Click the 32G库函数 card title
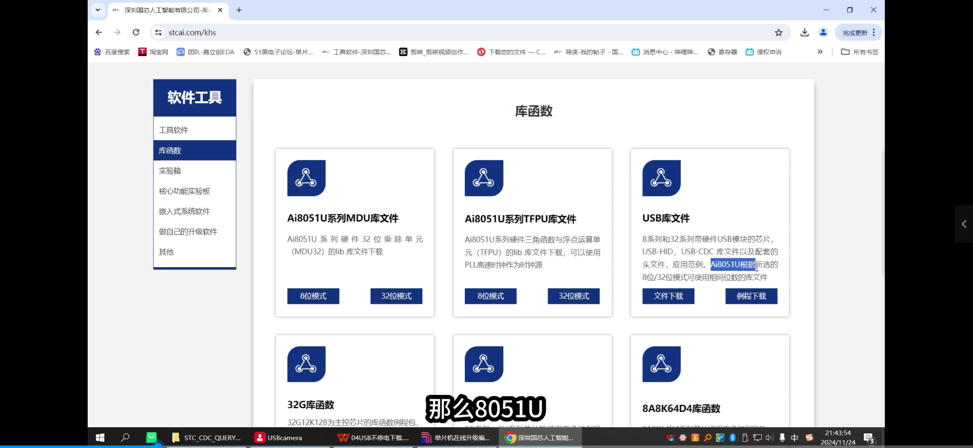Image resolution: width=973 pixels, height=448 pixels. (311, 404)
